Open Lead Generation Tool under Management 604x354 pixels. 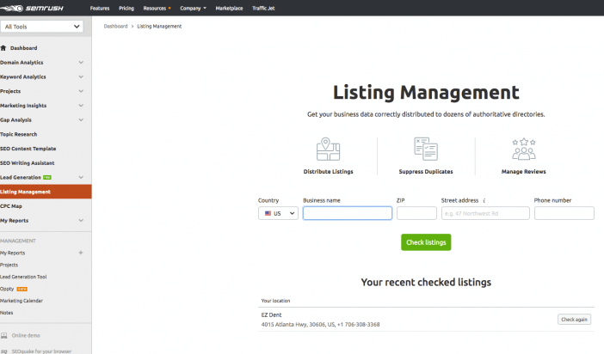23,277
